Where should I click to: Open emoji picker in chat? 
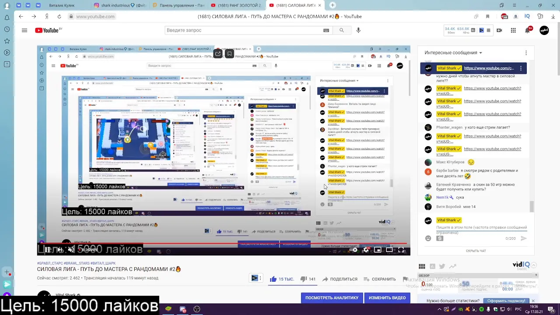[x=428, y=238]
